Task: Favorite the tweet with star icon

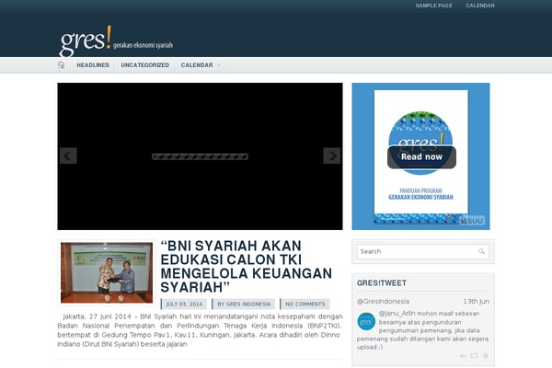Action: [486, 356]
